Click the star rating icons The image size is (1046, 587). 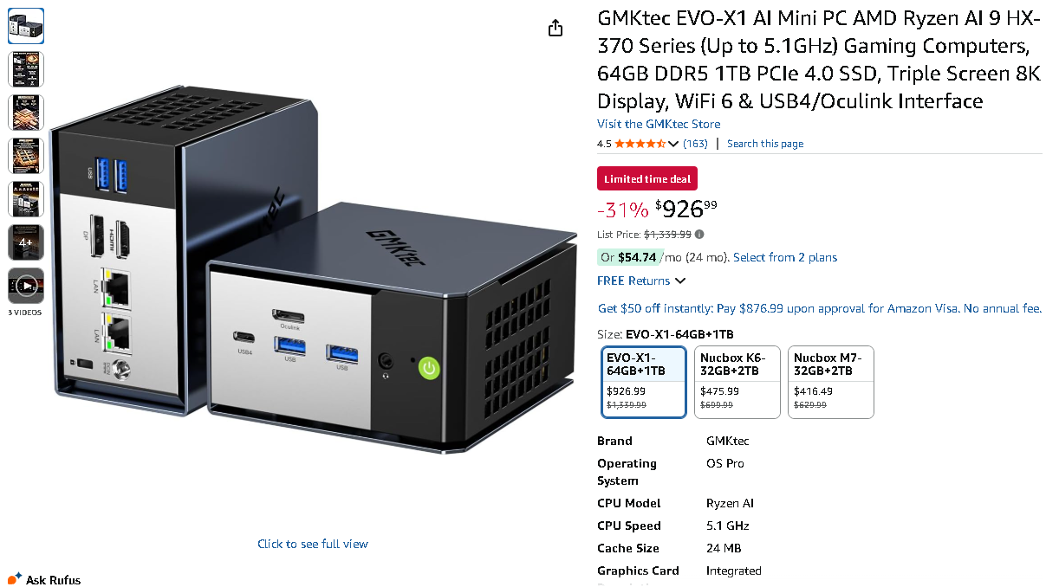640,144
